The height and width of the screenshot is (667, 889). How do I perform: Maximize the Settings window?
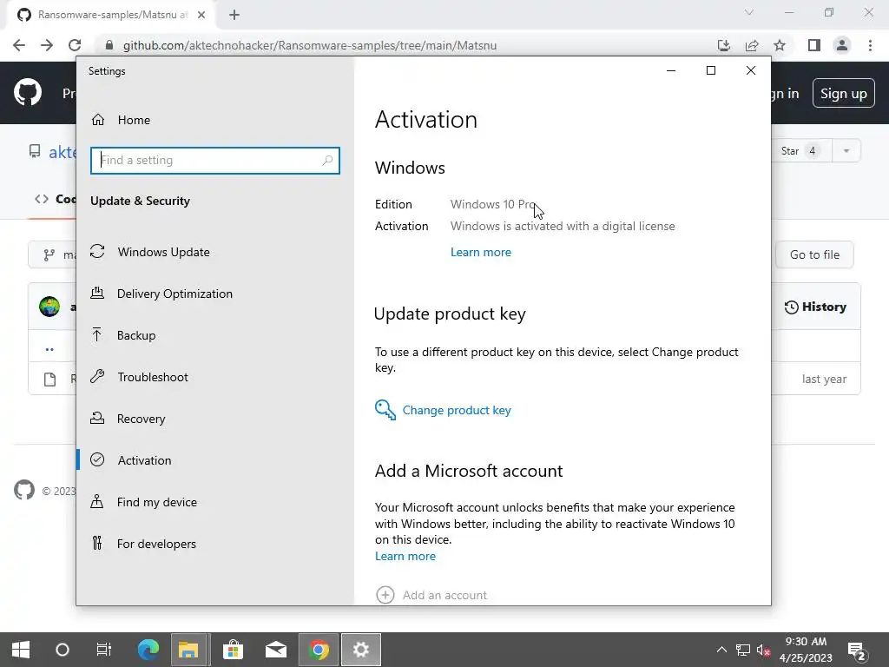(x=711, y=70)
